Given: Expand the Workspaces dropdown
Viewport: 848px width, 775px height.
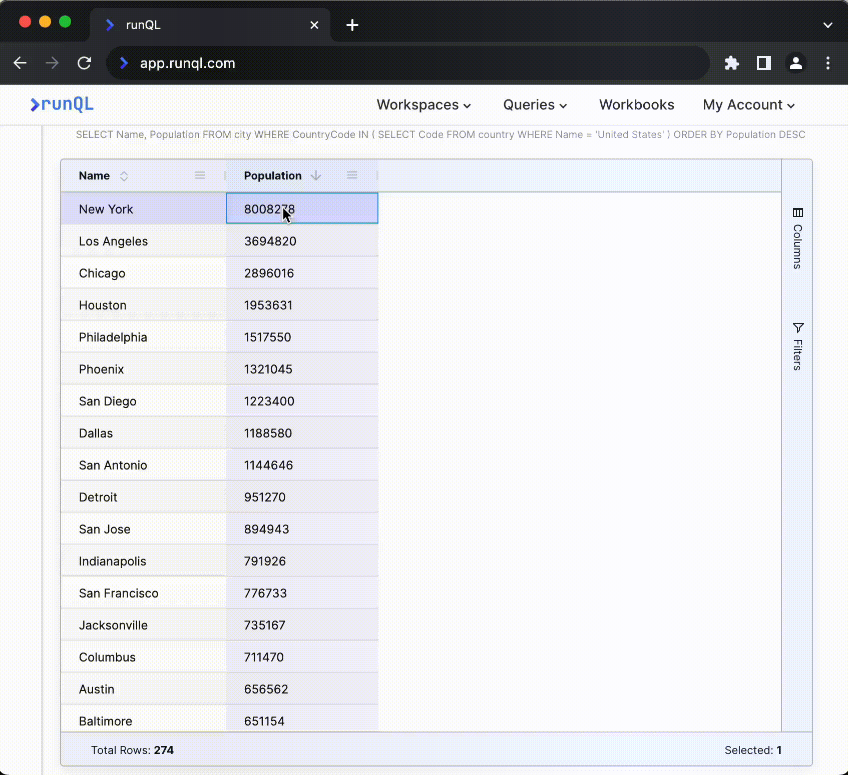Looking at the screenshot, I should (x=423, y=105).
